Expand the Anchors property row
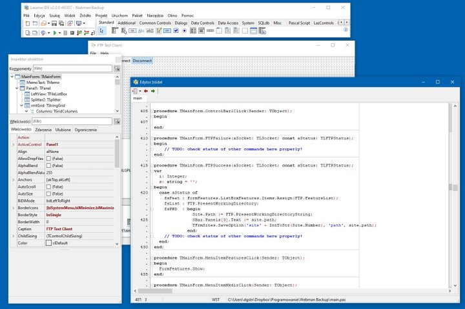 13,179
